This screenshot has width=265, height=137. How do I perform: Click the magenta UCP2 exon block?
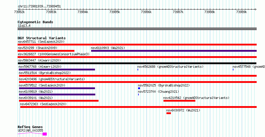(x=45, y=134)
